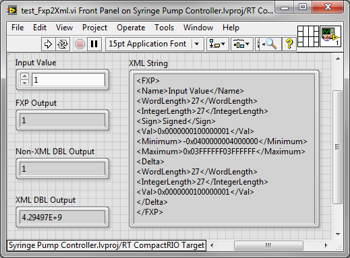Click the Abort Execution stop button
The height and width of the screenshot is (258, 350).
(80, 44)
